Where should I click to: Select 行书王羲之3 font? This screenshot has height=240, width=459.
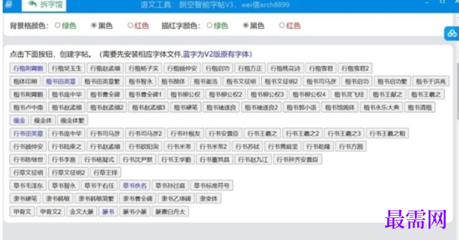344,133
